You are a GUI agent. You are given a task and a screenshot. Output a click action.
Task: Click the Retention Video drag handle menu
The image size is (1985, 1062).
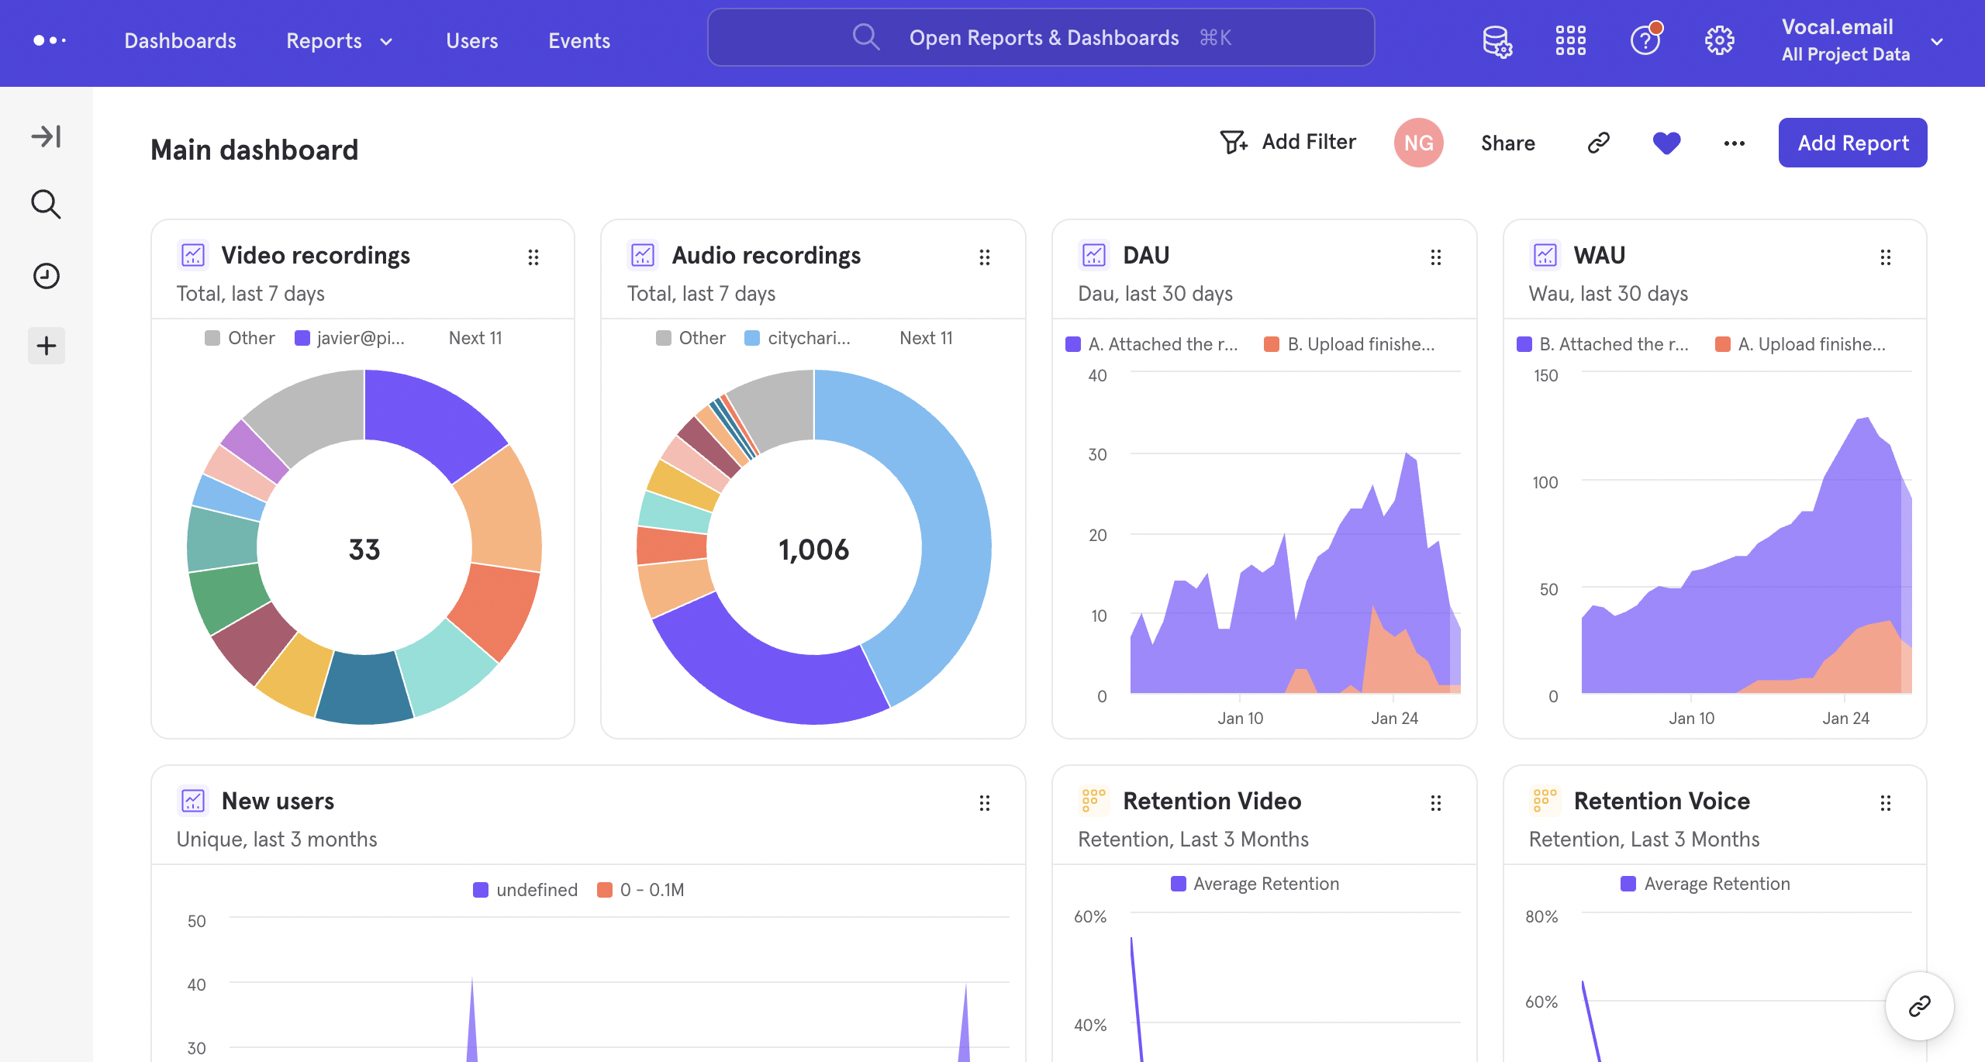tap(1435, 803)
